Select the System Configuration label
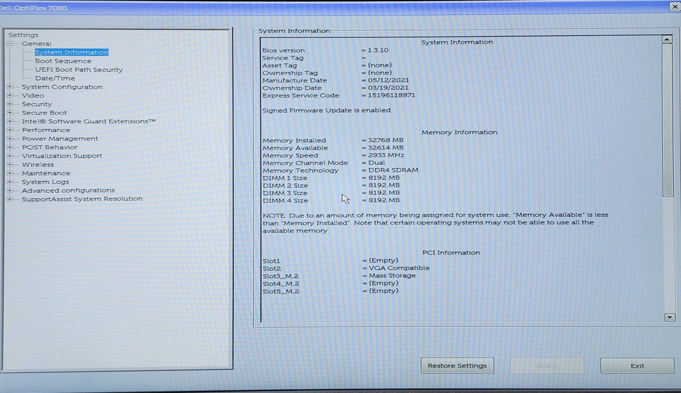681x393 pixels. [62, 87]
